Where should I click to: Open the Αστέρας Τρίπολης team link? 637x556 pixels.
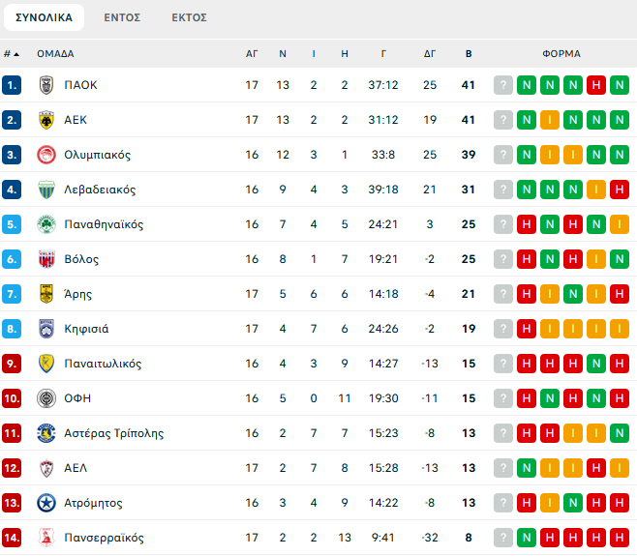point(113,433)
